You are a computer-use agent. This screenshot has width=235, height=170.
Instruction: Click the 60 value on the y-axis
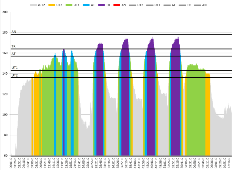pos(6,156)
